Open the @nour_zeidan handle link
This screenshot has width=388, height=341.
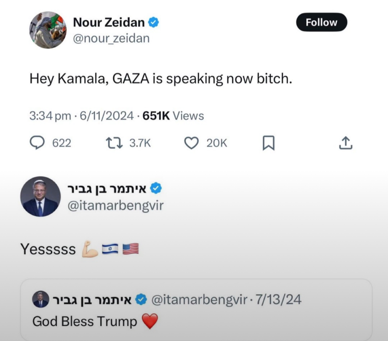point(111,38)
